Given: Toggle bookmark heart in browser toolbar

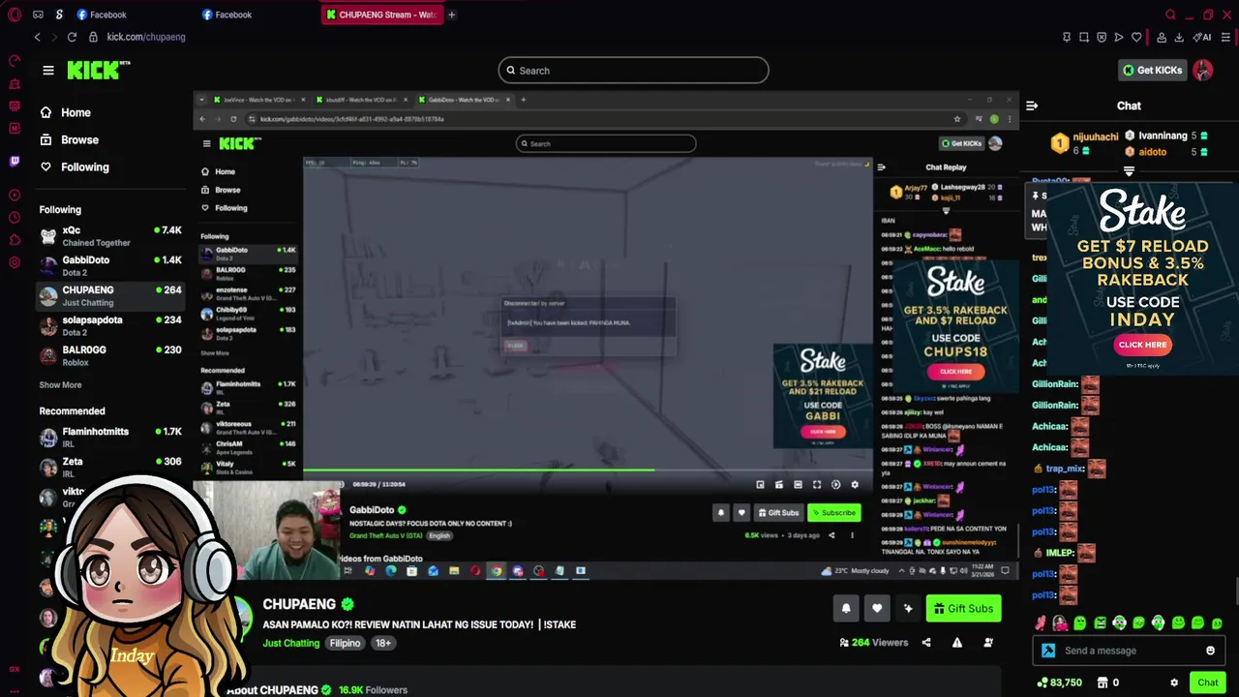Looking at the screenshot, I should pos(1136,37).
